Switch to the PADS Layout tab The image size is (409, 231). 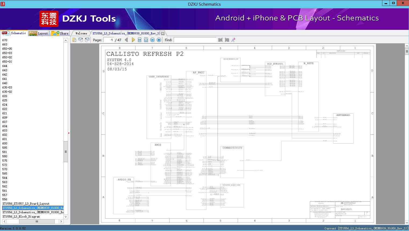pos(38,33)
